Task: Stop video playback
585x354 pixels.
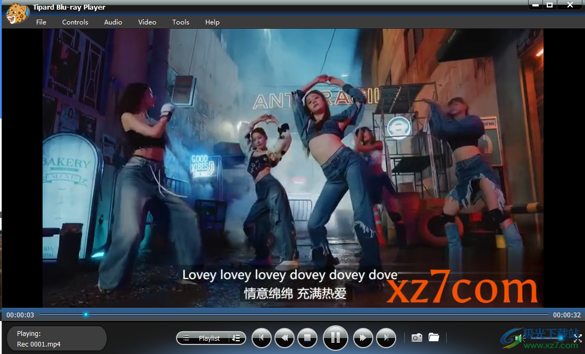Action: tap(307, 338)
